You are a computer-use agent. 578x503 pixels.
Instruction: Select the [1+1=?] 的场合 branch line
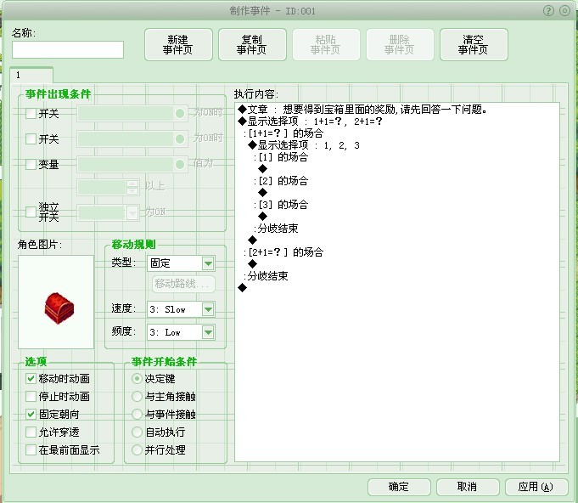pyautogui.click(x=283, y=133)
